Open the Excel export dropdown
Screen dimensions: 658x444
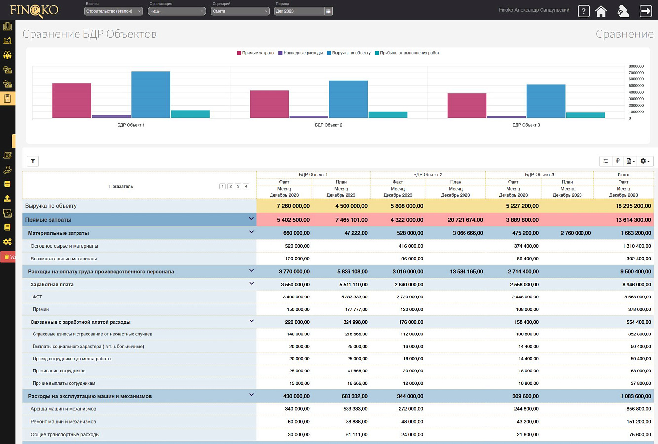(x=630, y=161)
